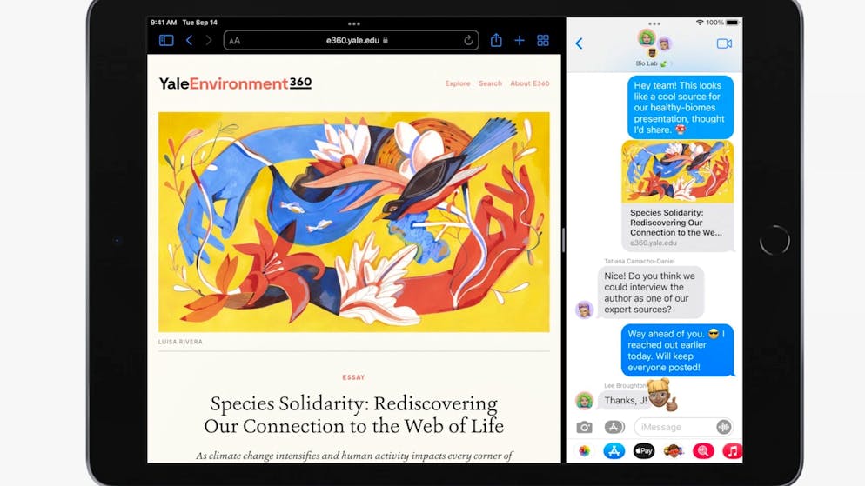865x486 pixels.
Task: Open a new Safari tab
Action: (x=520, y=40)
